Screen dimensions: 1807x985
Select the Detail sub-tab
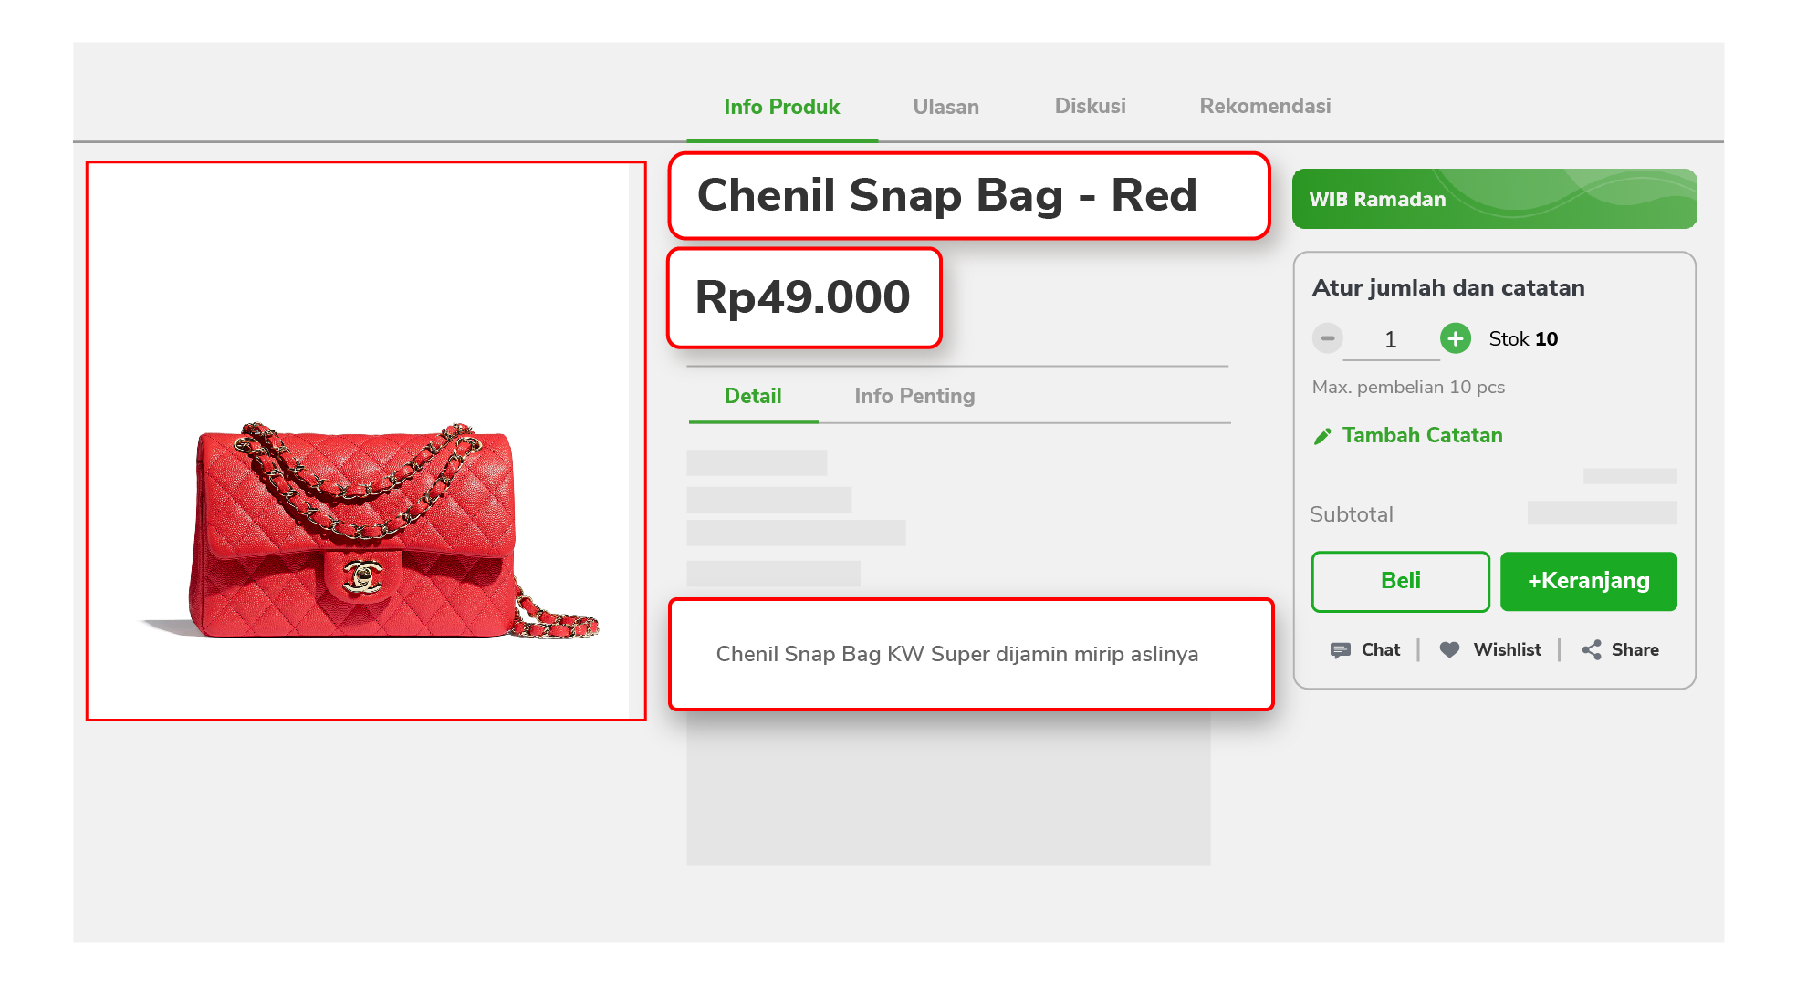[x=753, y=396]
